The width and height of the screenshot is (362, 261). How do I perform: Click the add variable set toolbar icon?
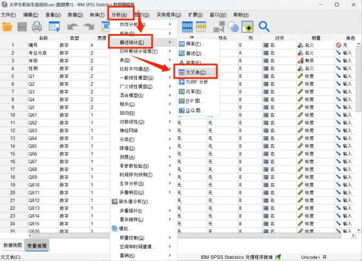point(248,27)
